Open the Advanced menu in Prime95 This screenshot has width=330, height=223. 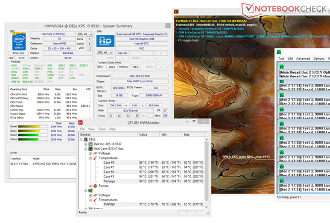(x=303, y=59)
